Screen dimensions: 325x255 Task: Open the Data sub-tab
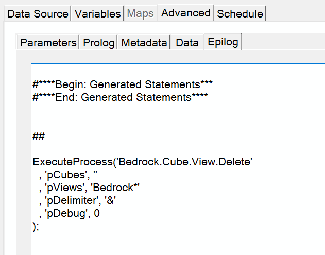coord(187,43)
